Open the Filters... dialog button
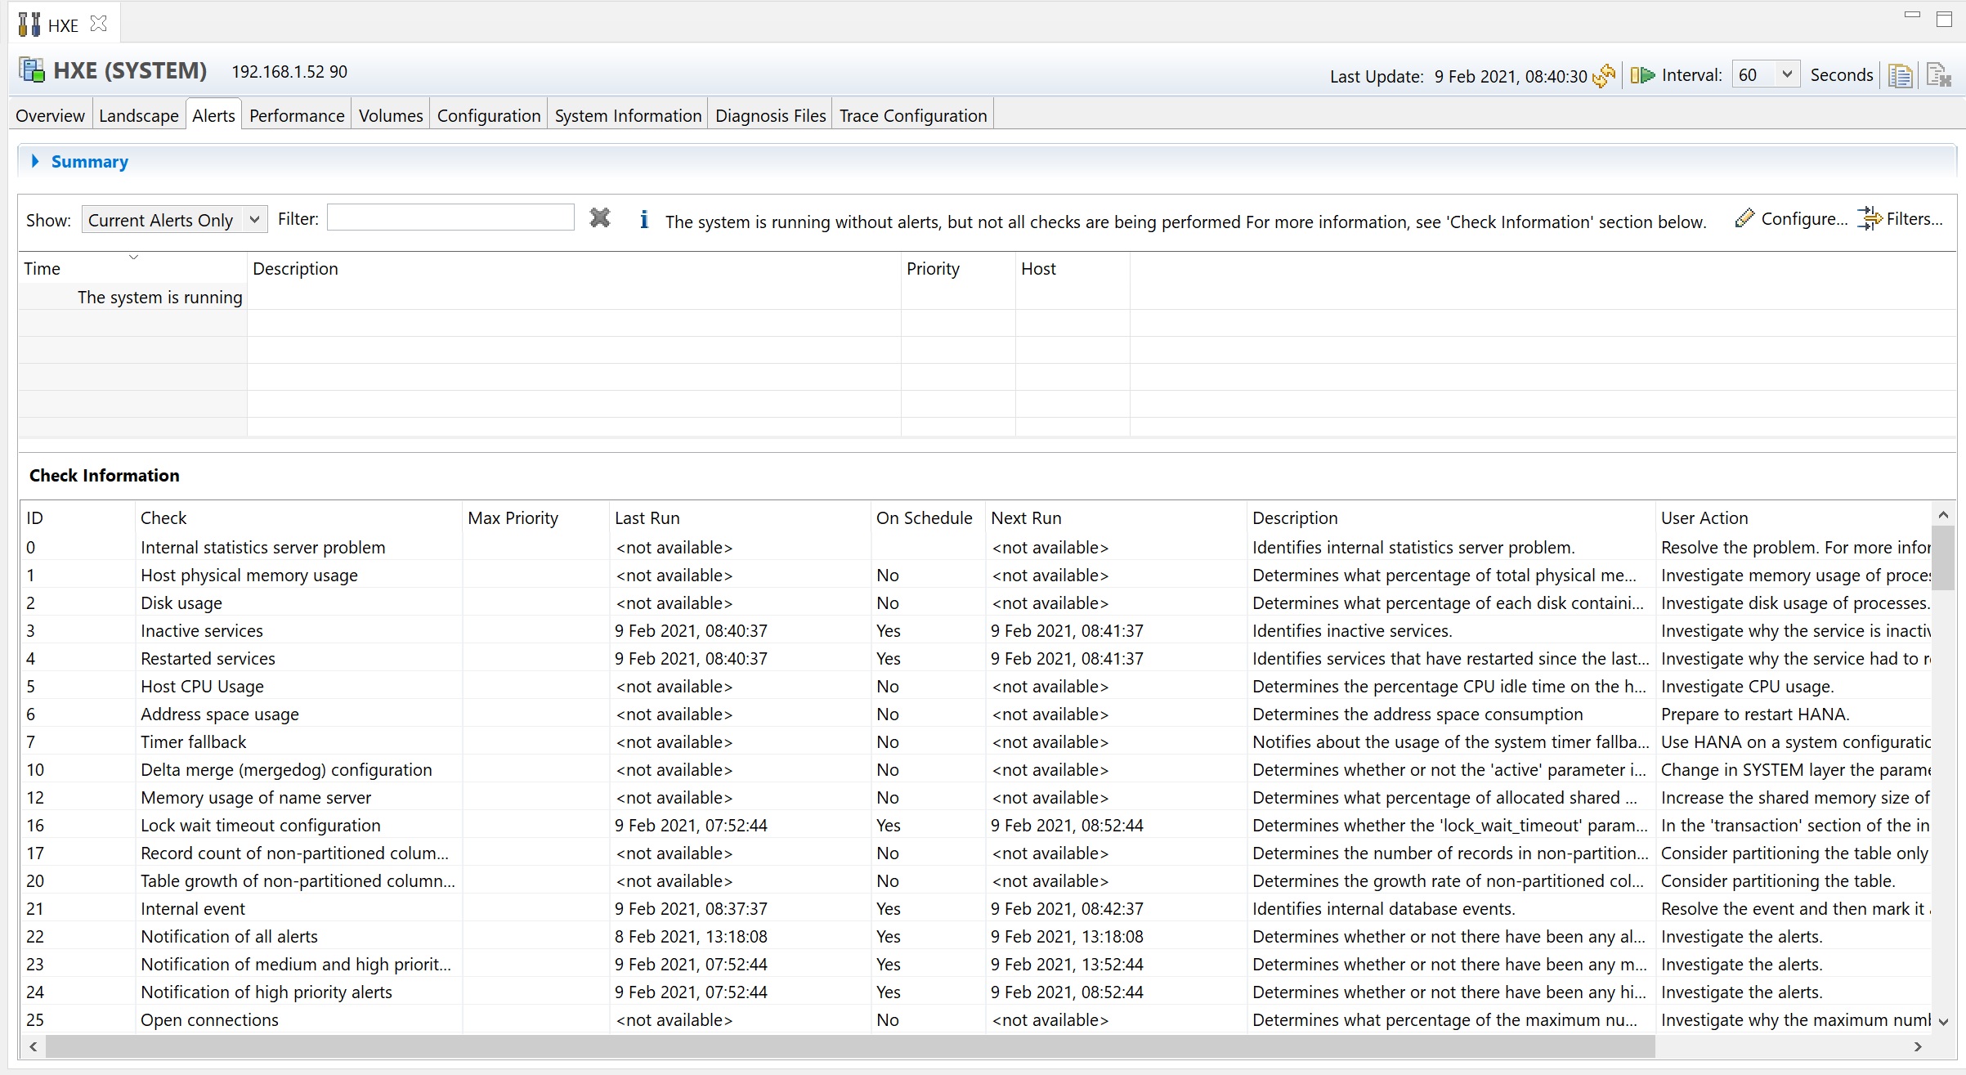The height and width of the screenshot is (1075, 1966). [1900, 218]
